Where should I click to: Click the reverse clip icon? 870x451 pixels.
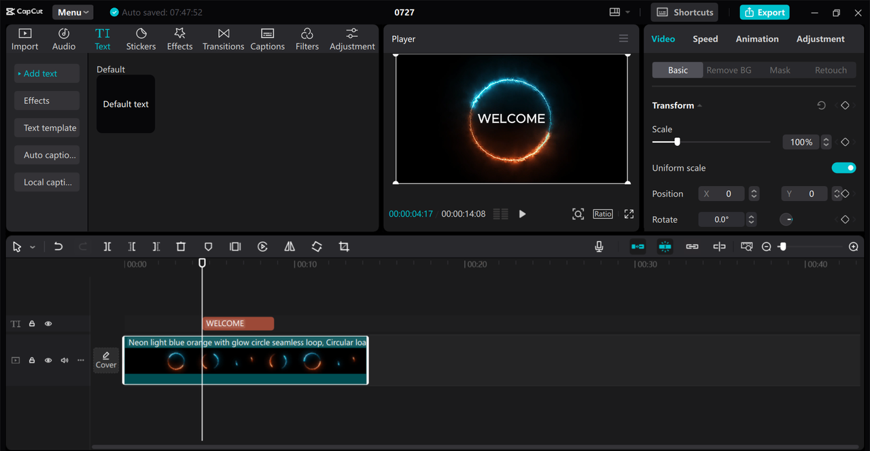click(x=262, y=247)
